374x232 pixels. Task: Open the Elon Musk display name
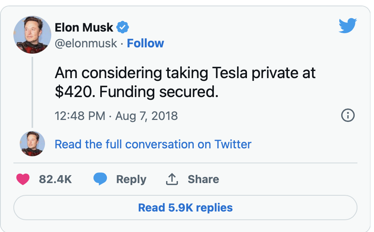84,28
